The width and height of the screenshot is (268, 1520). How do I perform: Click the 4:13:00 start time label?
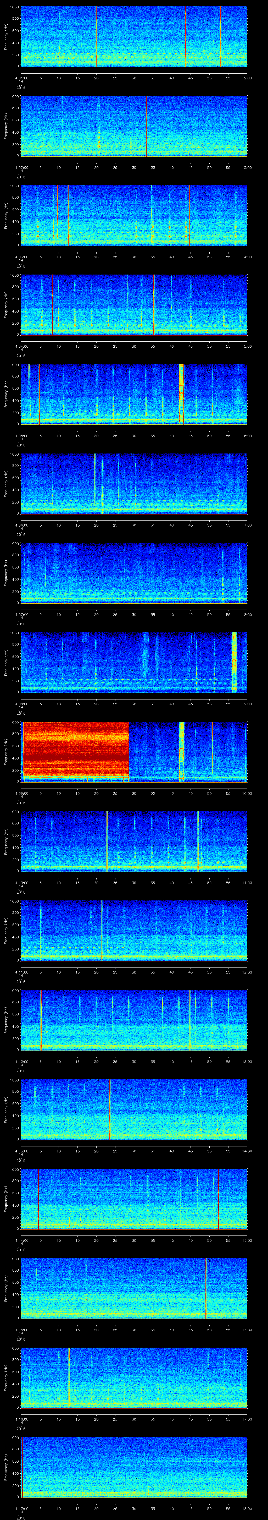pos(21,1151)
